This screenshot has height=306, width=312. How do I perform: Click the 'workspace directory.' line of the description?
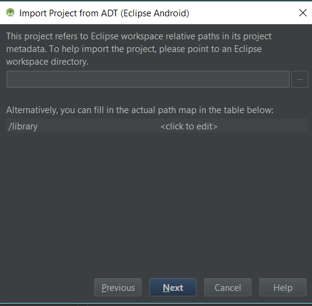click(47, 62)
